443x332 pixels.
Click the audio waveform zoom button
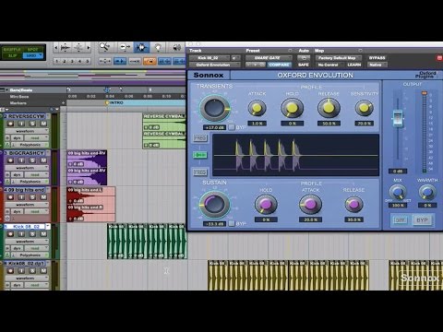coord(66,47)
